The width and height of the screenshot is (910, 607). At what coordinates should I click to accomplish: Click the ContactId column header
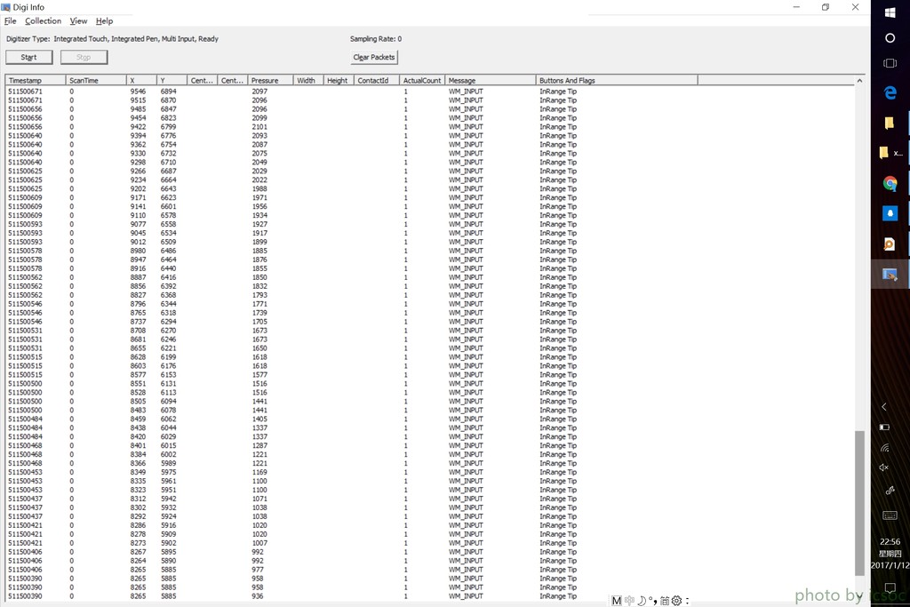pos(377,80)
